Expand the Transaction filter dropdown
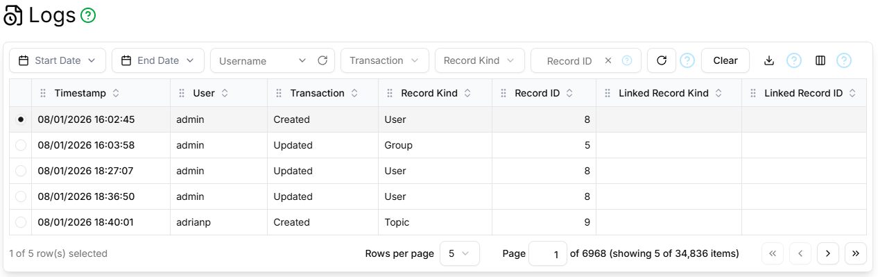Viewport: 878px width, 277px height. tap(385, 60)
